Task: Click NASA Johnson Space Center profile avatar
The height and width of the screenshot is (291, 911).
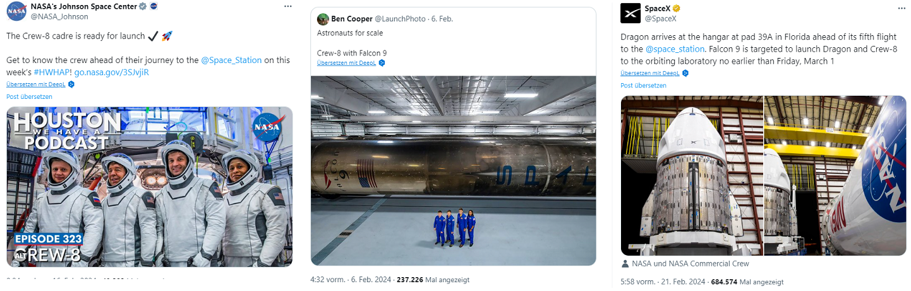Action: pos(17,11)
